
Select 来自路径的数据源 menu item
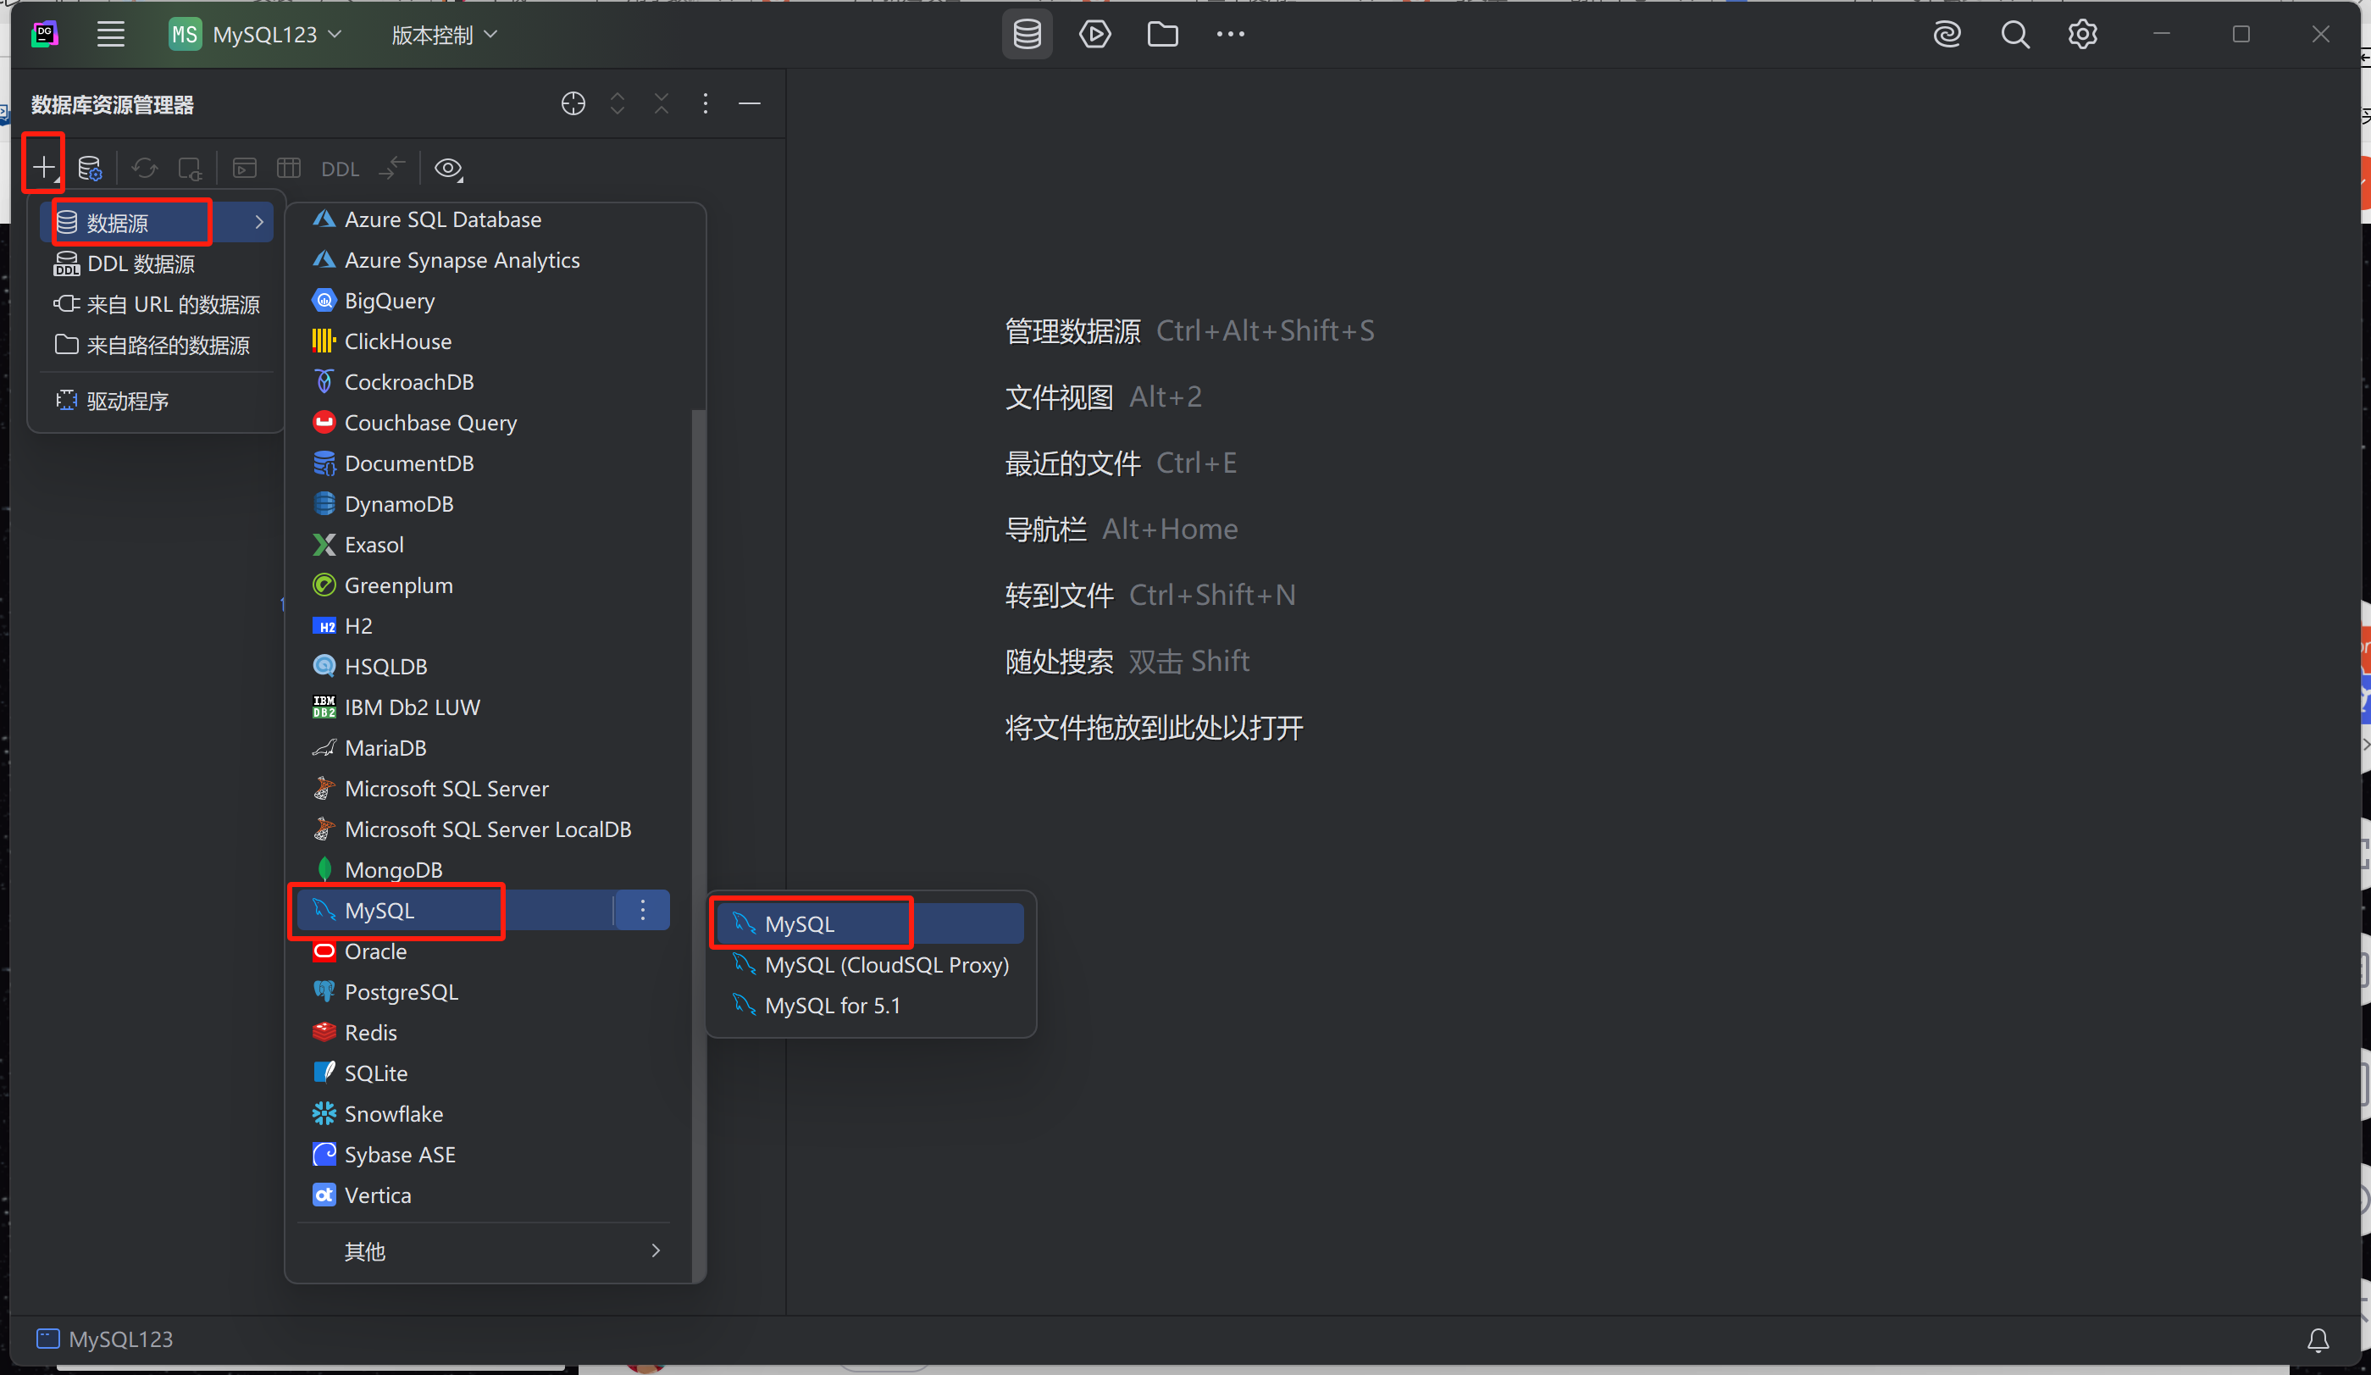click(157, 345)
